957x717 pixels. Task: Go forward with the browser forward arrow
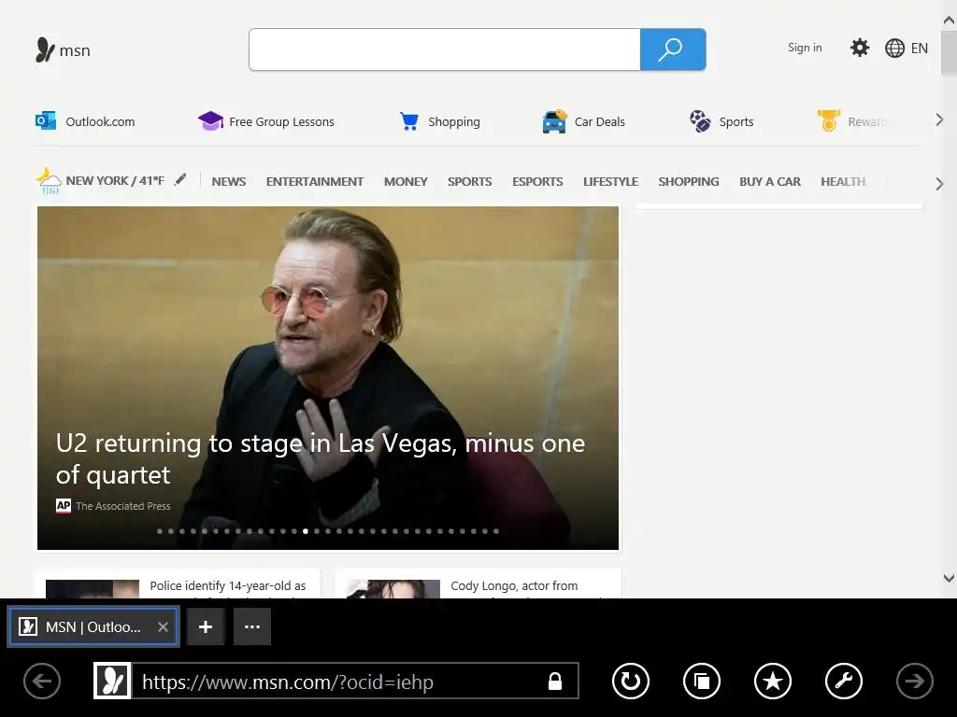(x=914, y=681)
